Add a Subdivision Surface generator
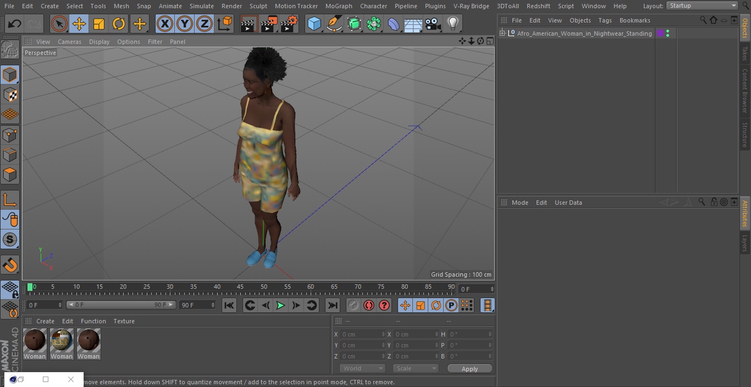Screen dimensions: 751x387 [354, 24]
